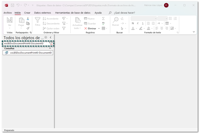The image size is (200, 134).
Task: Clear the navigation pane search filter
Action: tap(51, 44)
